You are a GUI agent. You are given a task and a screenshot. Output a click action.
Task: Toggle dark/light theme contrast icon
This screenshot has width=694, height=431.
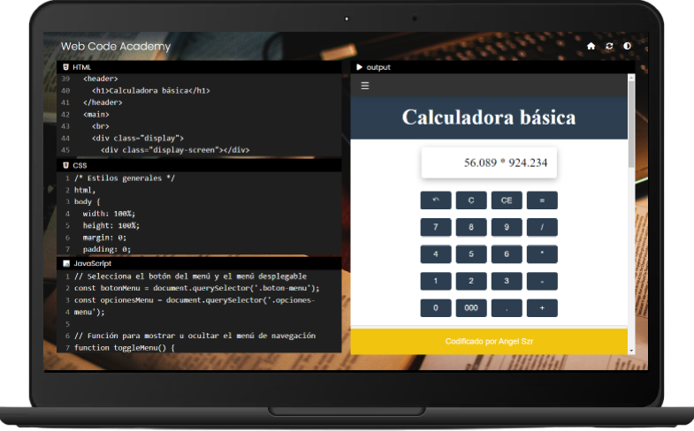tap(628, 46)
